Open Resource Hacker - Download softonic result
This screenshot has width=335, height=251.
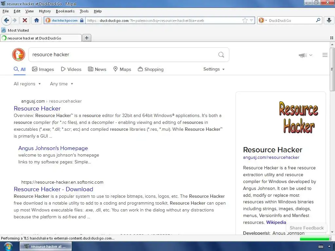pyautogui.click(x=53, y=189)
